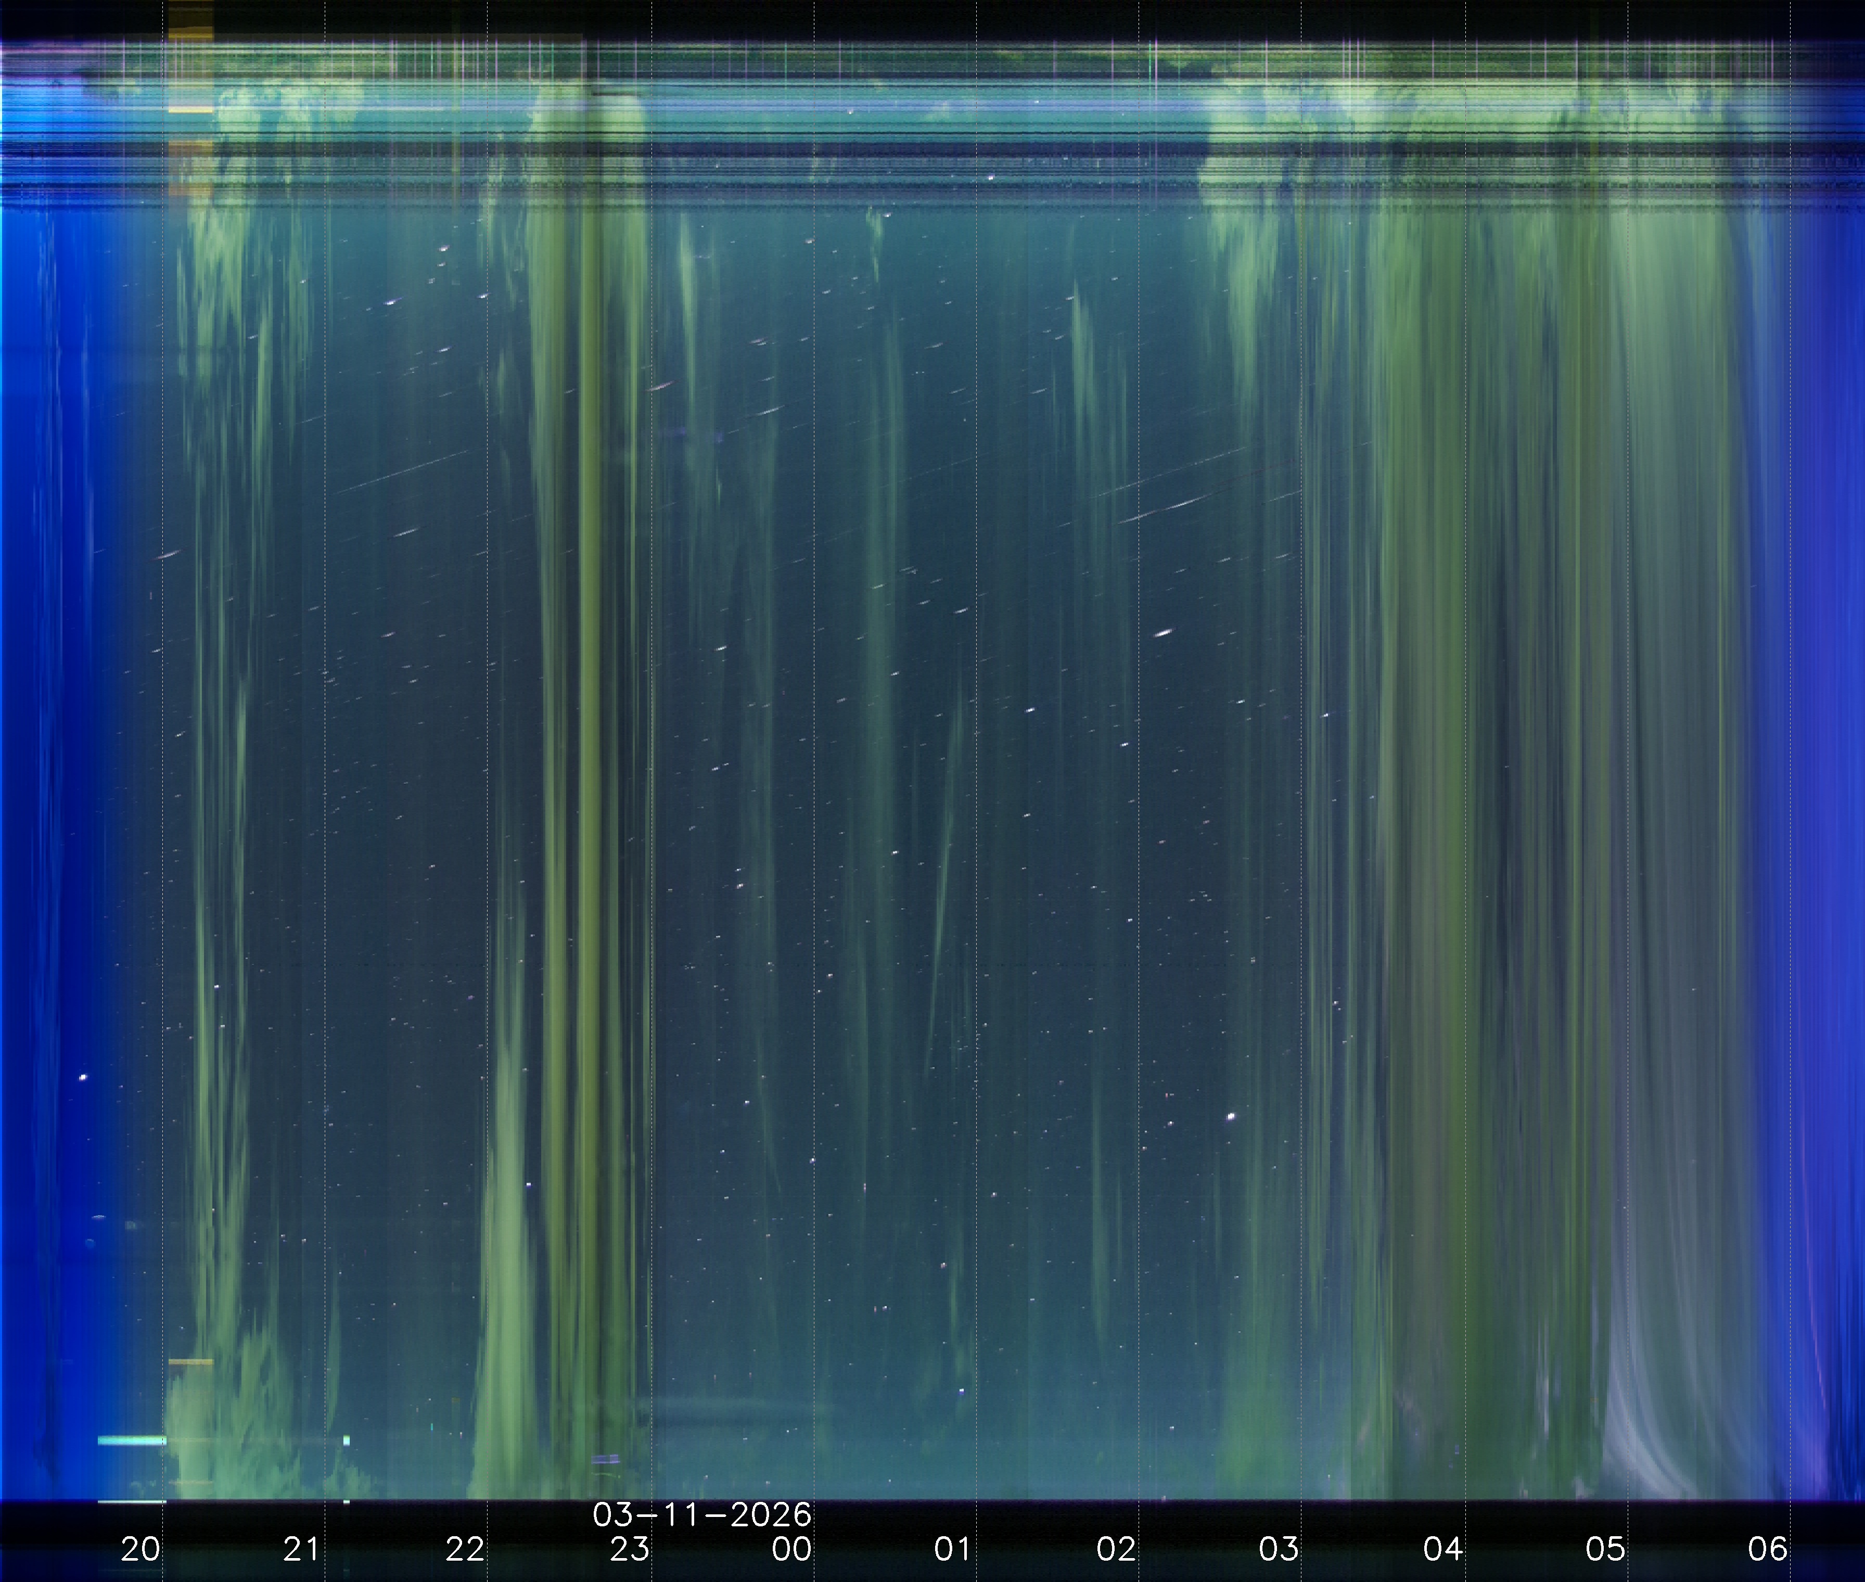Click the 03 hour label
Viewport: 1865px width, 1582px height.
(x=1279, y=1549)
